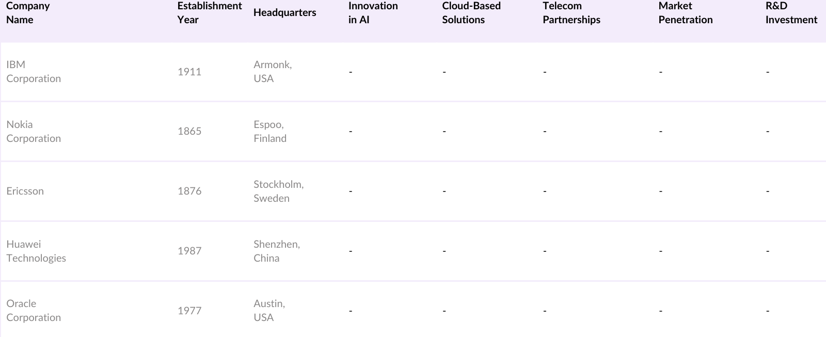Viewport: 826px width, 337px height.
Task: Click the Shenzhen, China headquarters cell
Action: point(276,251)
